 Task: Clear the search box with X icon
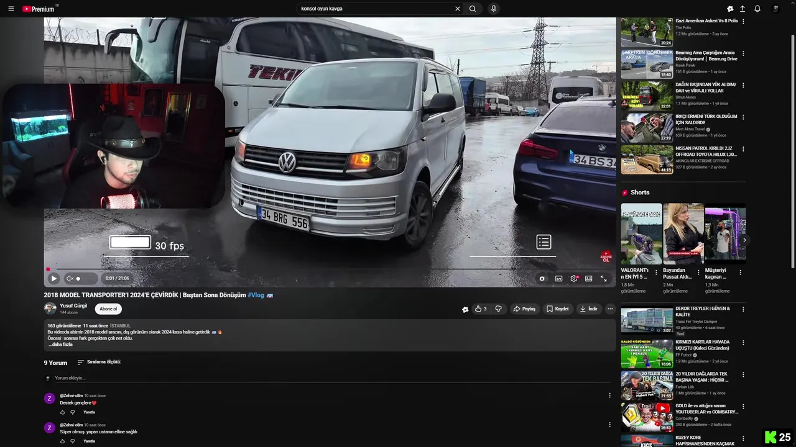pyautogui.click(x=458, y=9)
